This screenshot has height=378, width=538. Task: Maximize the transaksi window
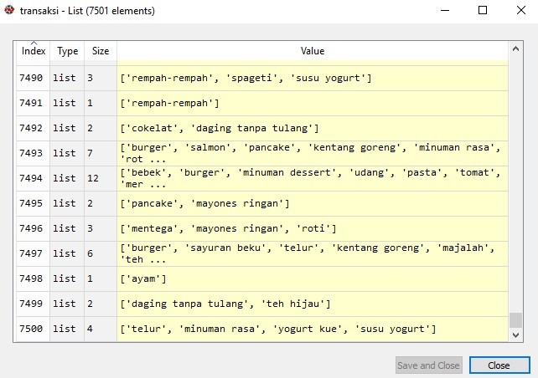point(482,11)
